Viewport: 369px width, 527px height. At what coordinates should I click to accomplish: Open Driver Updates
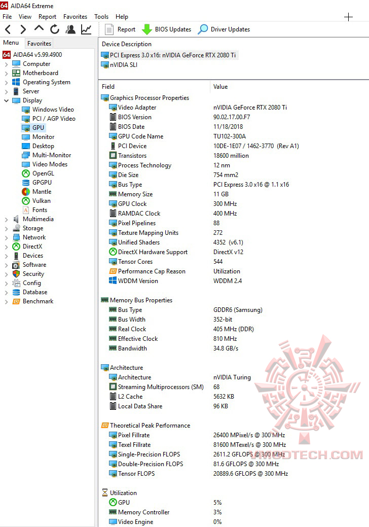pyautogui.click(x=224, y=29)
